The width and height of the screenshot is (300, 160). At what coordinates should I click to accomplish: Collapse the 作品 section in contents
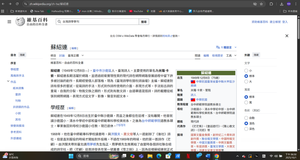click(x=8, y=82)
